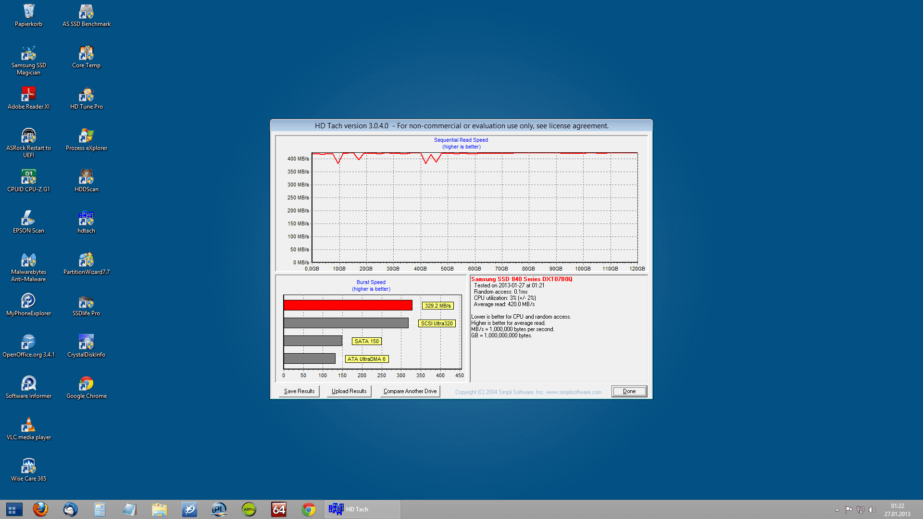
Task: Open Firefox from the taskbar
Action: [x=40, y=509]
